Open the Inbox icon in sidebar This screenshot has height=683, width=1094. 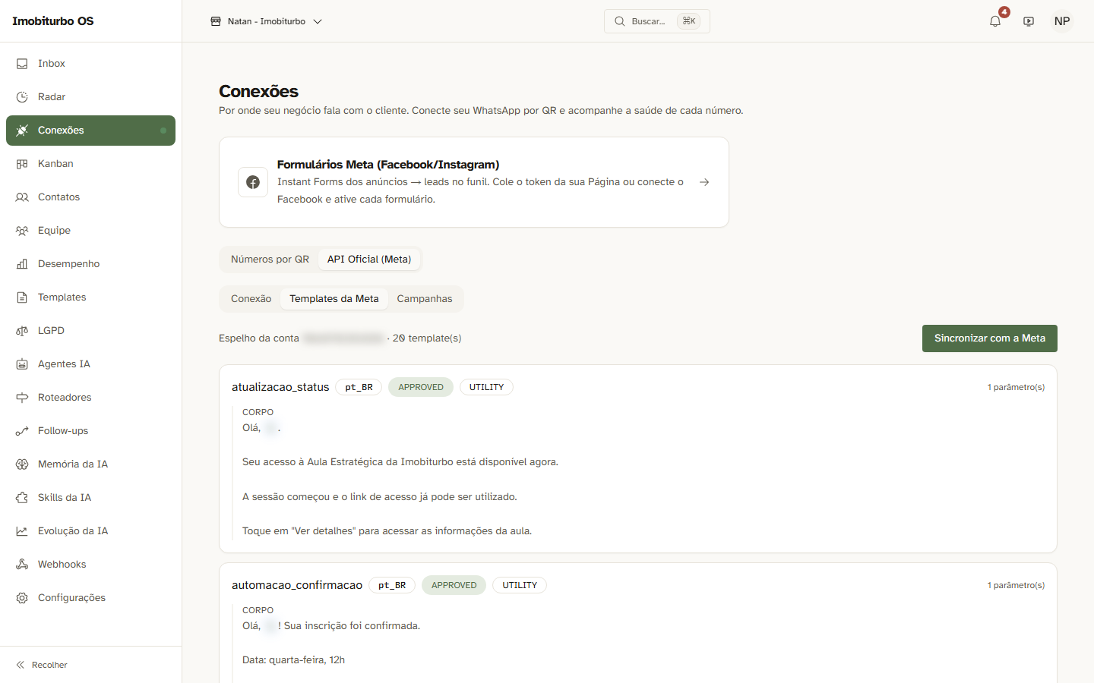(22, 64)
